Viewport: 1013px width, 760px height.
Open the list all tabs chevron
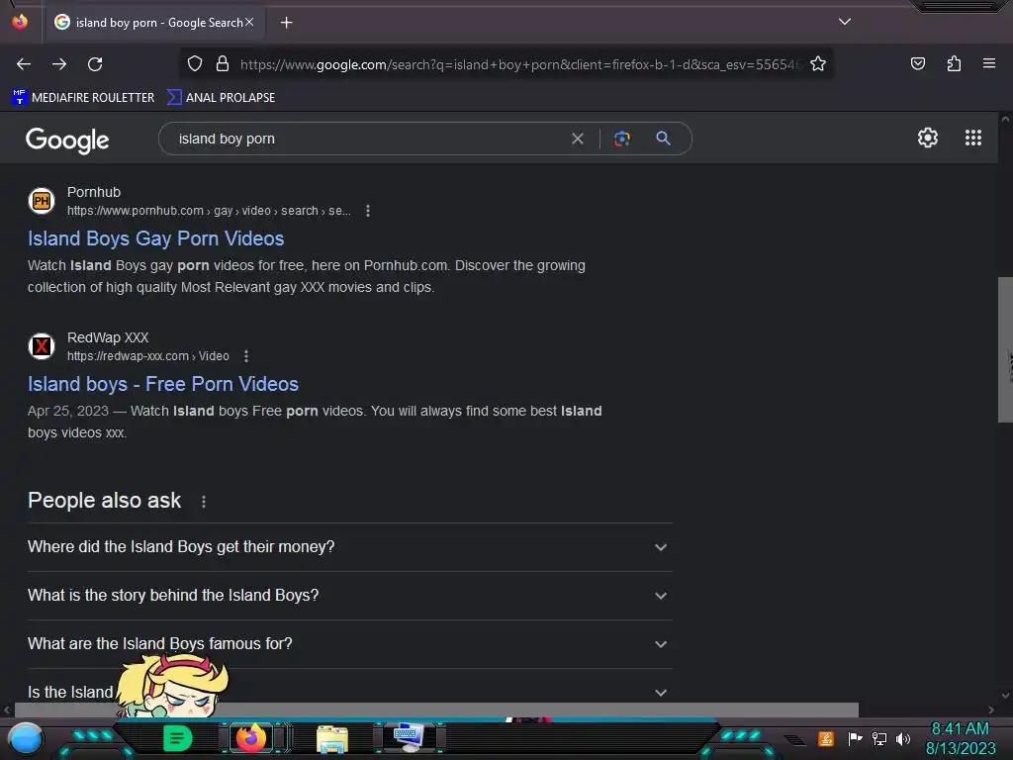pyautogui.click(x=845, y=22)
